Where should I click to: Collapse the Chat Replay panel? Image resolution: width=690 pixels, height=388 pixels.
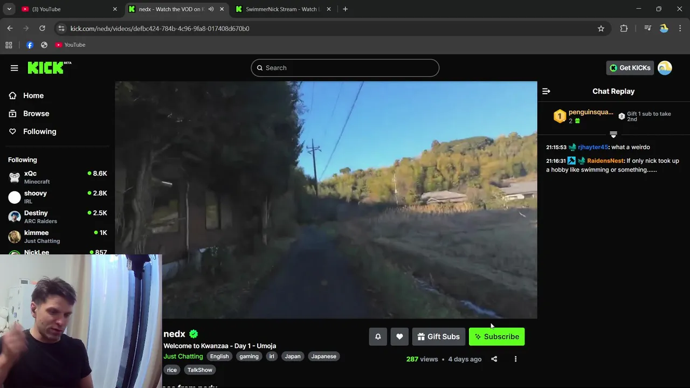pyautogui.click(x=546, y=91)
